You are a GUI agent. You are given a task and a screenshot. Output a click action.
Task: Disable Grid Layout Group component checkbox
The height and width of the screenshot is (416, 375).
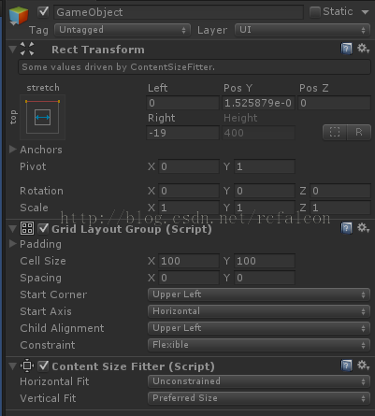[x=43, y=229]
